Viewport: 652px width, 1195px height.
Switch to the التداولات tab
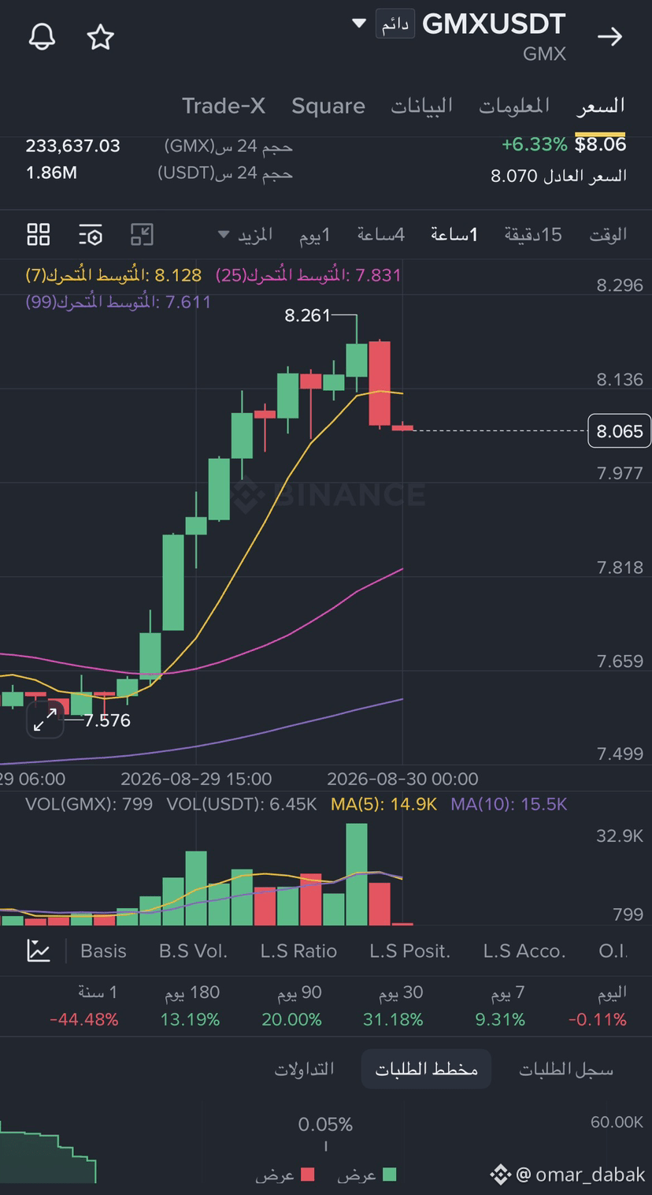click(x=304, y=1069)
